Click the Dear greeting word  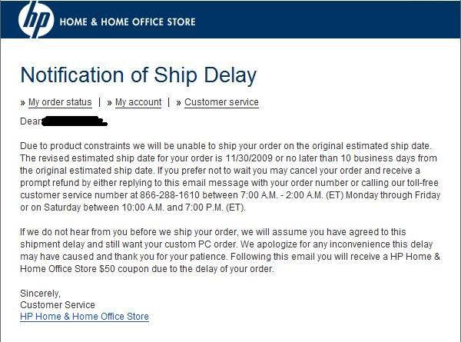pos(31,121)
